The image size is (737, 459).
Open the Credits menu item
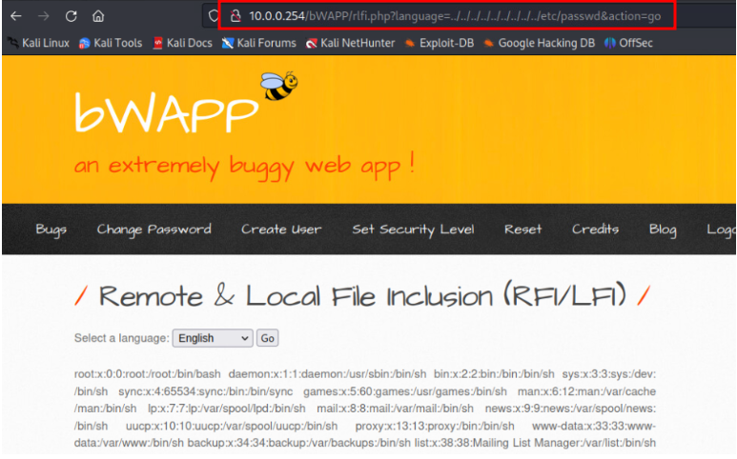595,229
